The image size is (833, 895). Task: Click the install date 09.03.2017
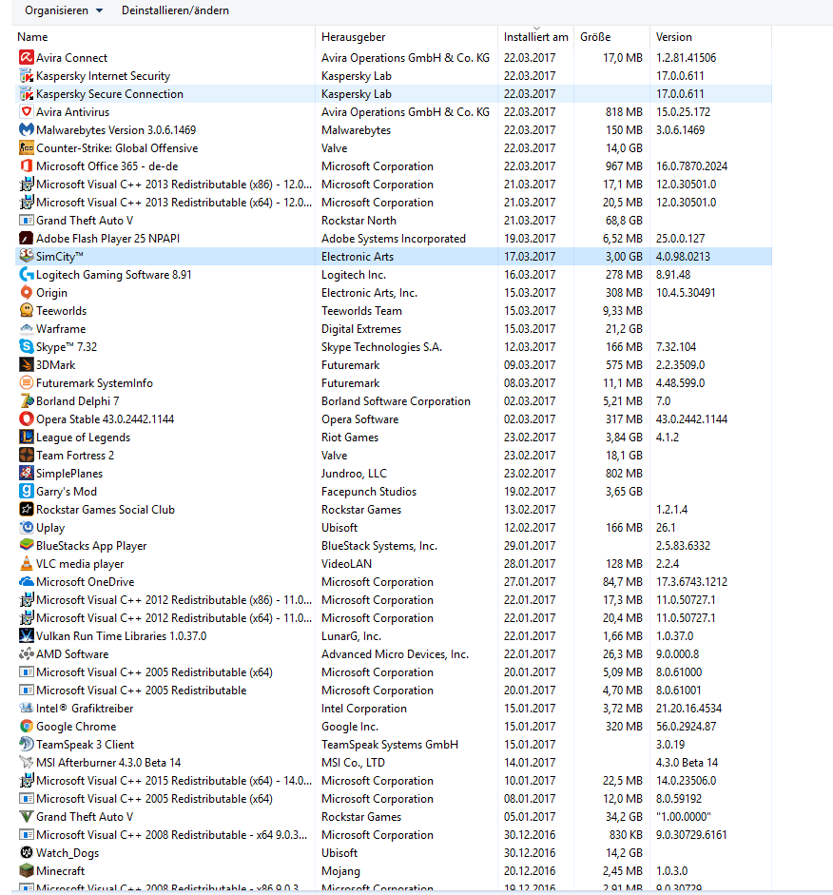[x=530, y=364]
